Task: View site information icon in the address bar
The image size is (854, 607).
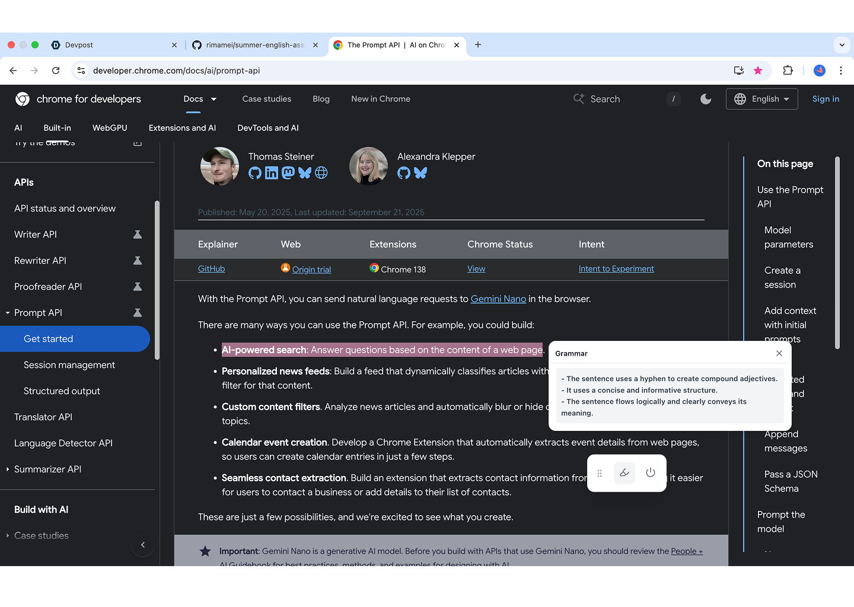Action: pyautogui.click(x=82, y=71)
